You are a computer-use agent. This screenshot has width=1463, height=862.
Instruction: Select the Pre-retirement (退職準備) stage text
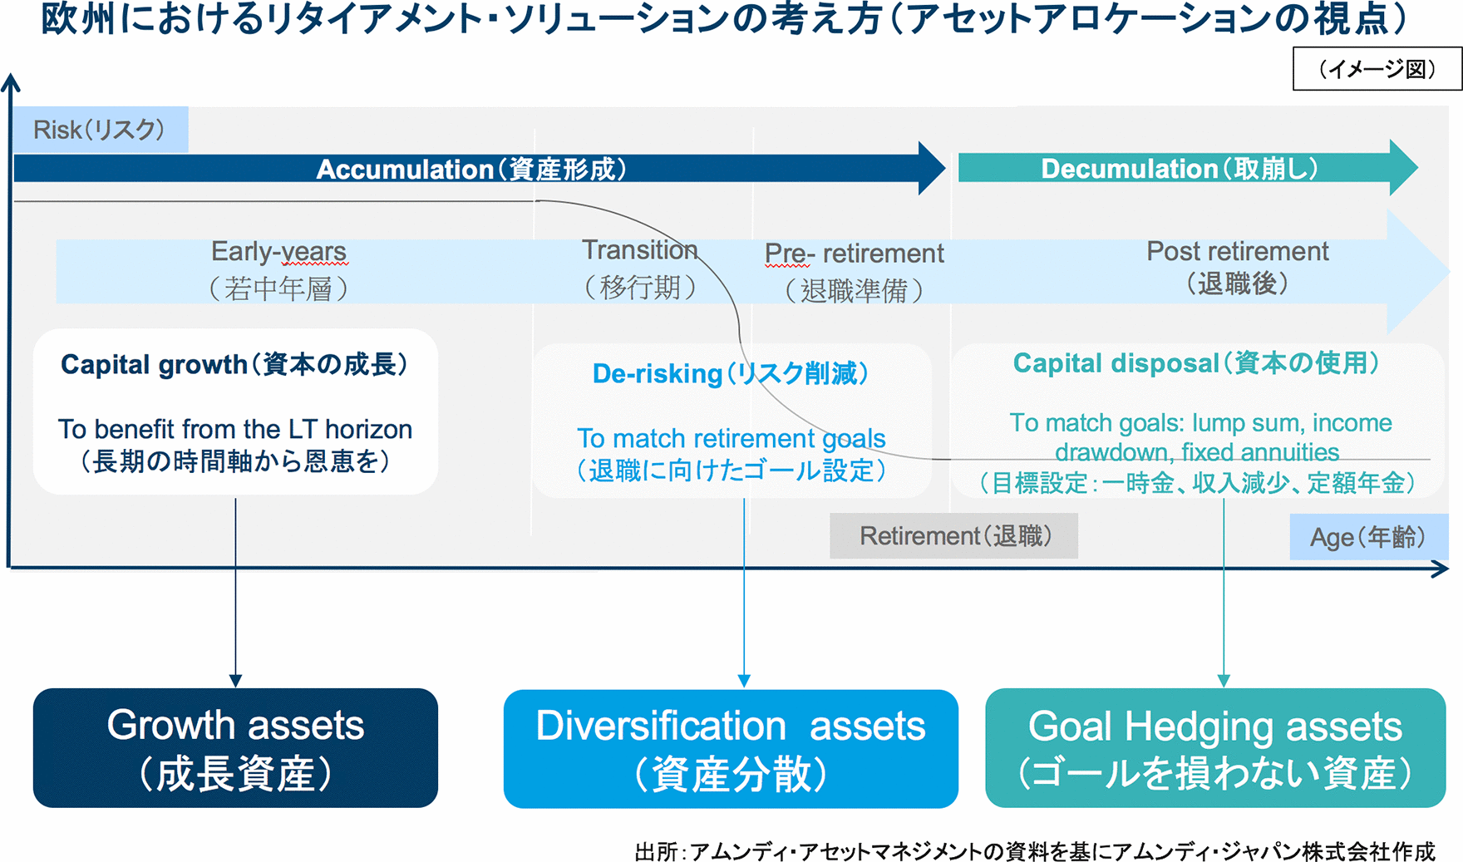(854, 272)
